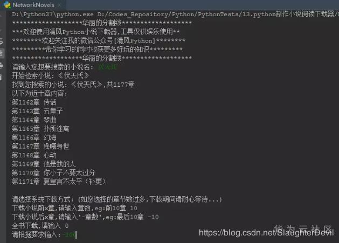Click the 第1169章 他是我的人 line

44,164
